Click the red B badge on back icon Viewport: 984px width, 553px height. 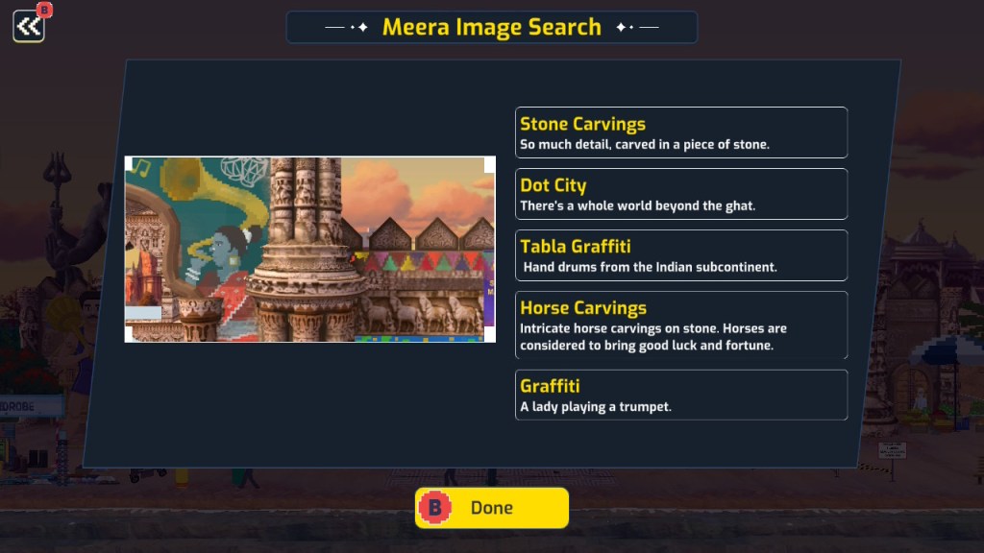[44, 10]
